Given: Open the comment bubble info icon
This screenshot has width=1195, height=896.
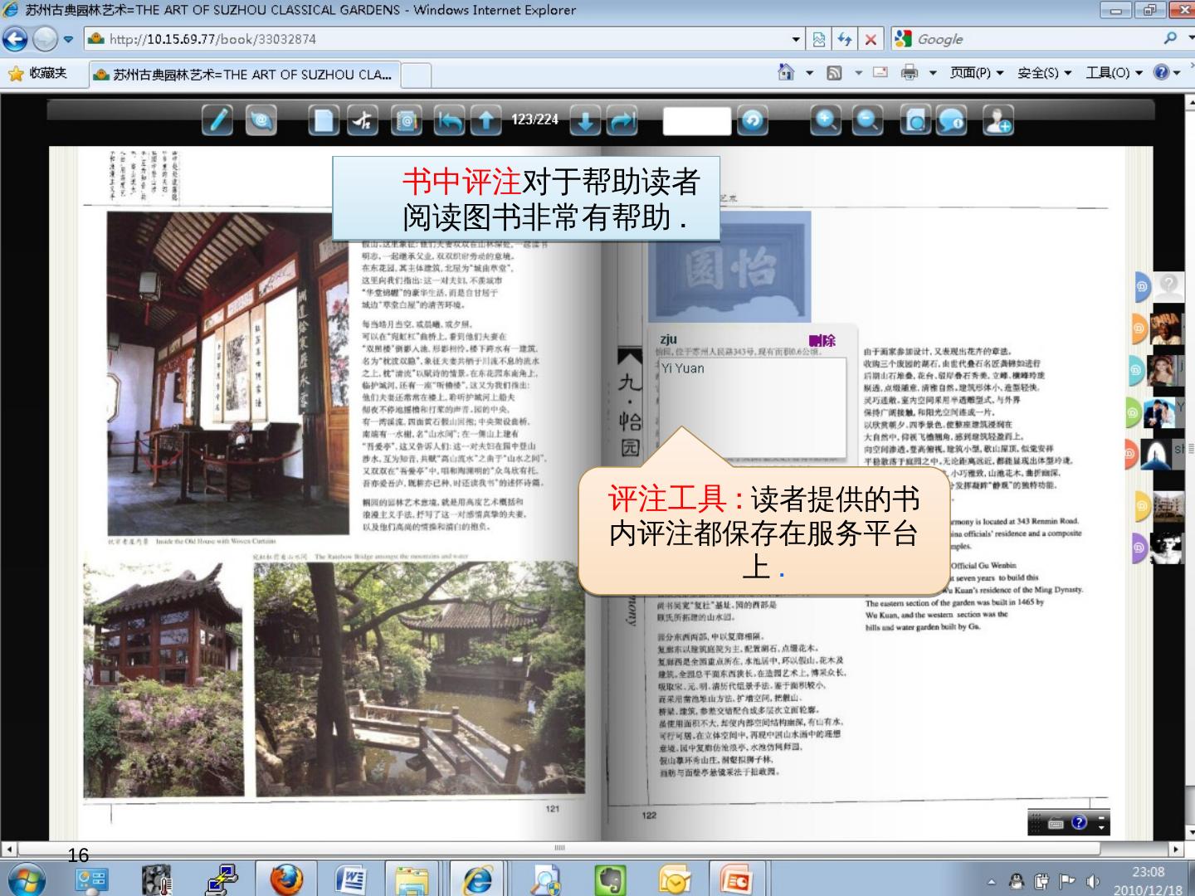Looking at the screenshot, I should [952, 120].
